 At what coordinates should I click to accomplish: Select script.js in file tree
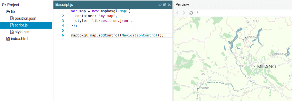pos(26,25)
